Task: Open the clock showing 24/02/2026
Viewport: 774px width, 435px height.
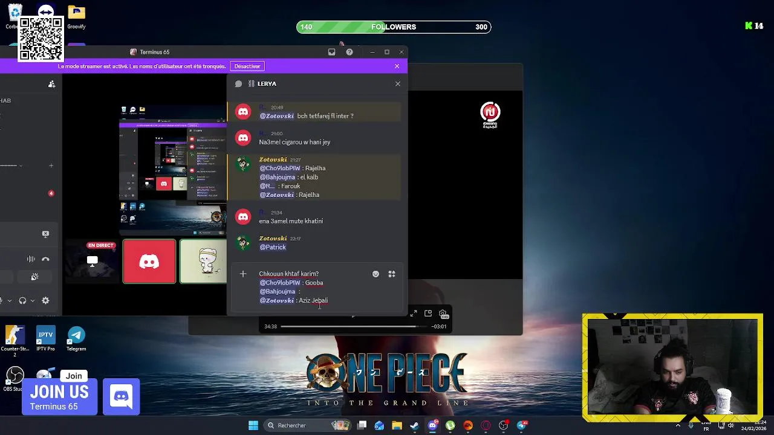Action: [755, 425]
